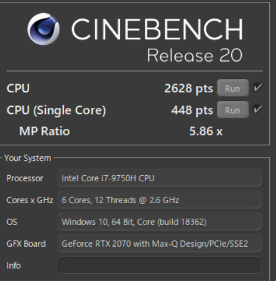
Task: Click the GFX Board GeForce RTX field
Action: [159, 244]
